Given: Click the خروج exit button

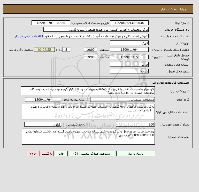Looking at the screenshot, I should coord(33,153).
